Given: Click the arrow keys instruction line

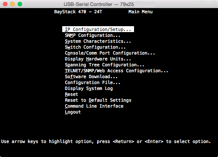Looking at the screenshot, I should pyautogui.click(x=106, y=142).
